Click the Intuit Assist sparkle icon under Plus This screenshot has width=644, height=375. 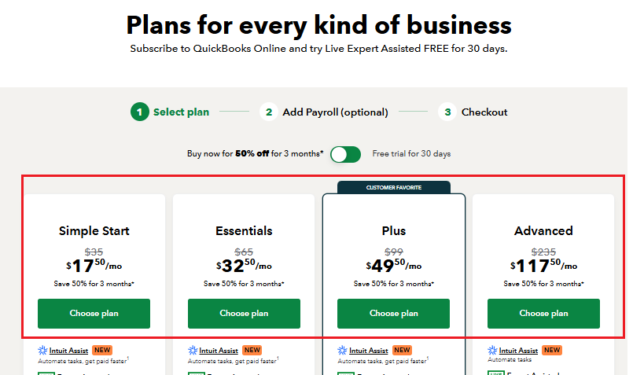pos(342,351)
